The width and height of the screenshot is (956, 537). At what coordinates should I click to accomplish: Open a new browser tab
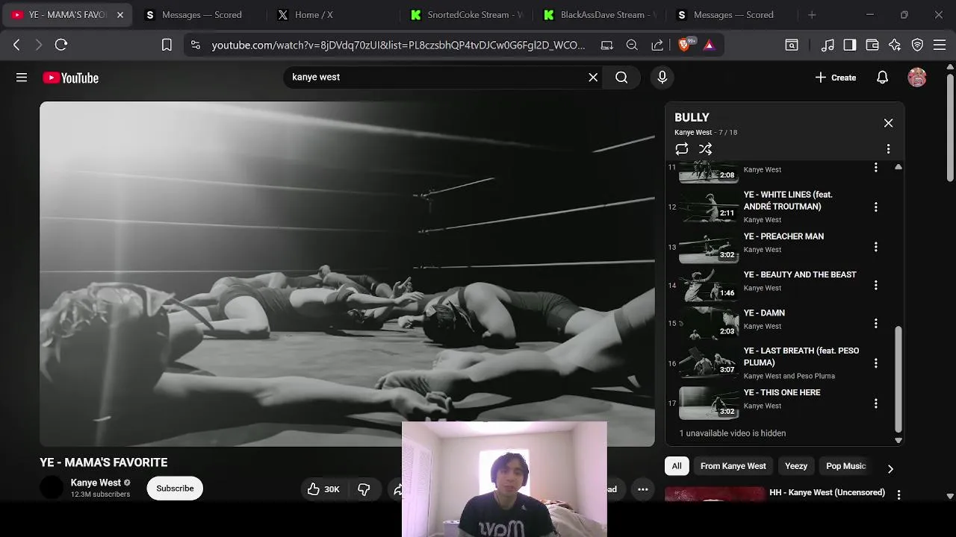(x=812, y=15)
